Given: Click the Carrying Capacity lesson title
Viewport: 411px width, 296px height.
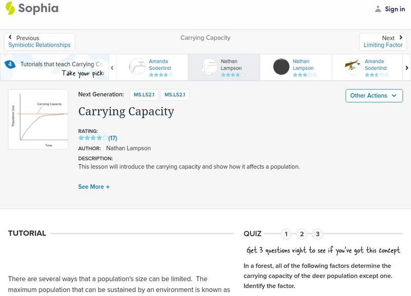Looking at the screenshot, I should click(x=126, y=112).
